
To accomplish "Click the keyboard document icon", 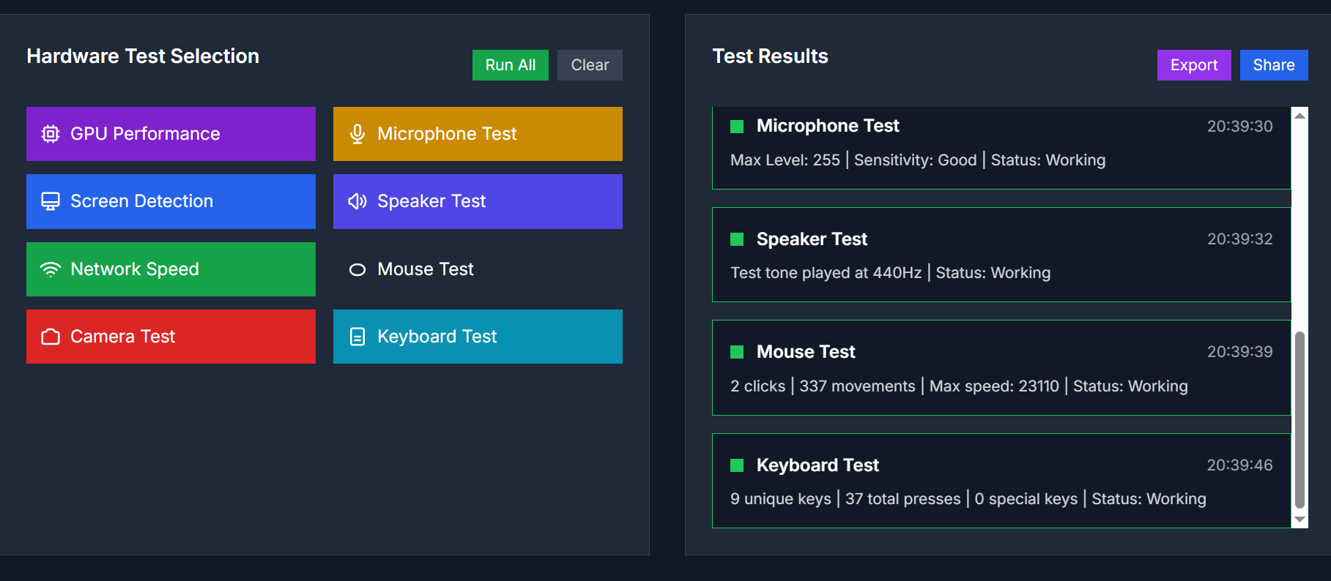I will [357, 337].
